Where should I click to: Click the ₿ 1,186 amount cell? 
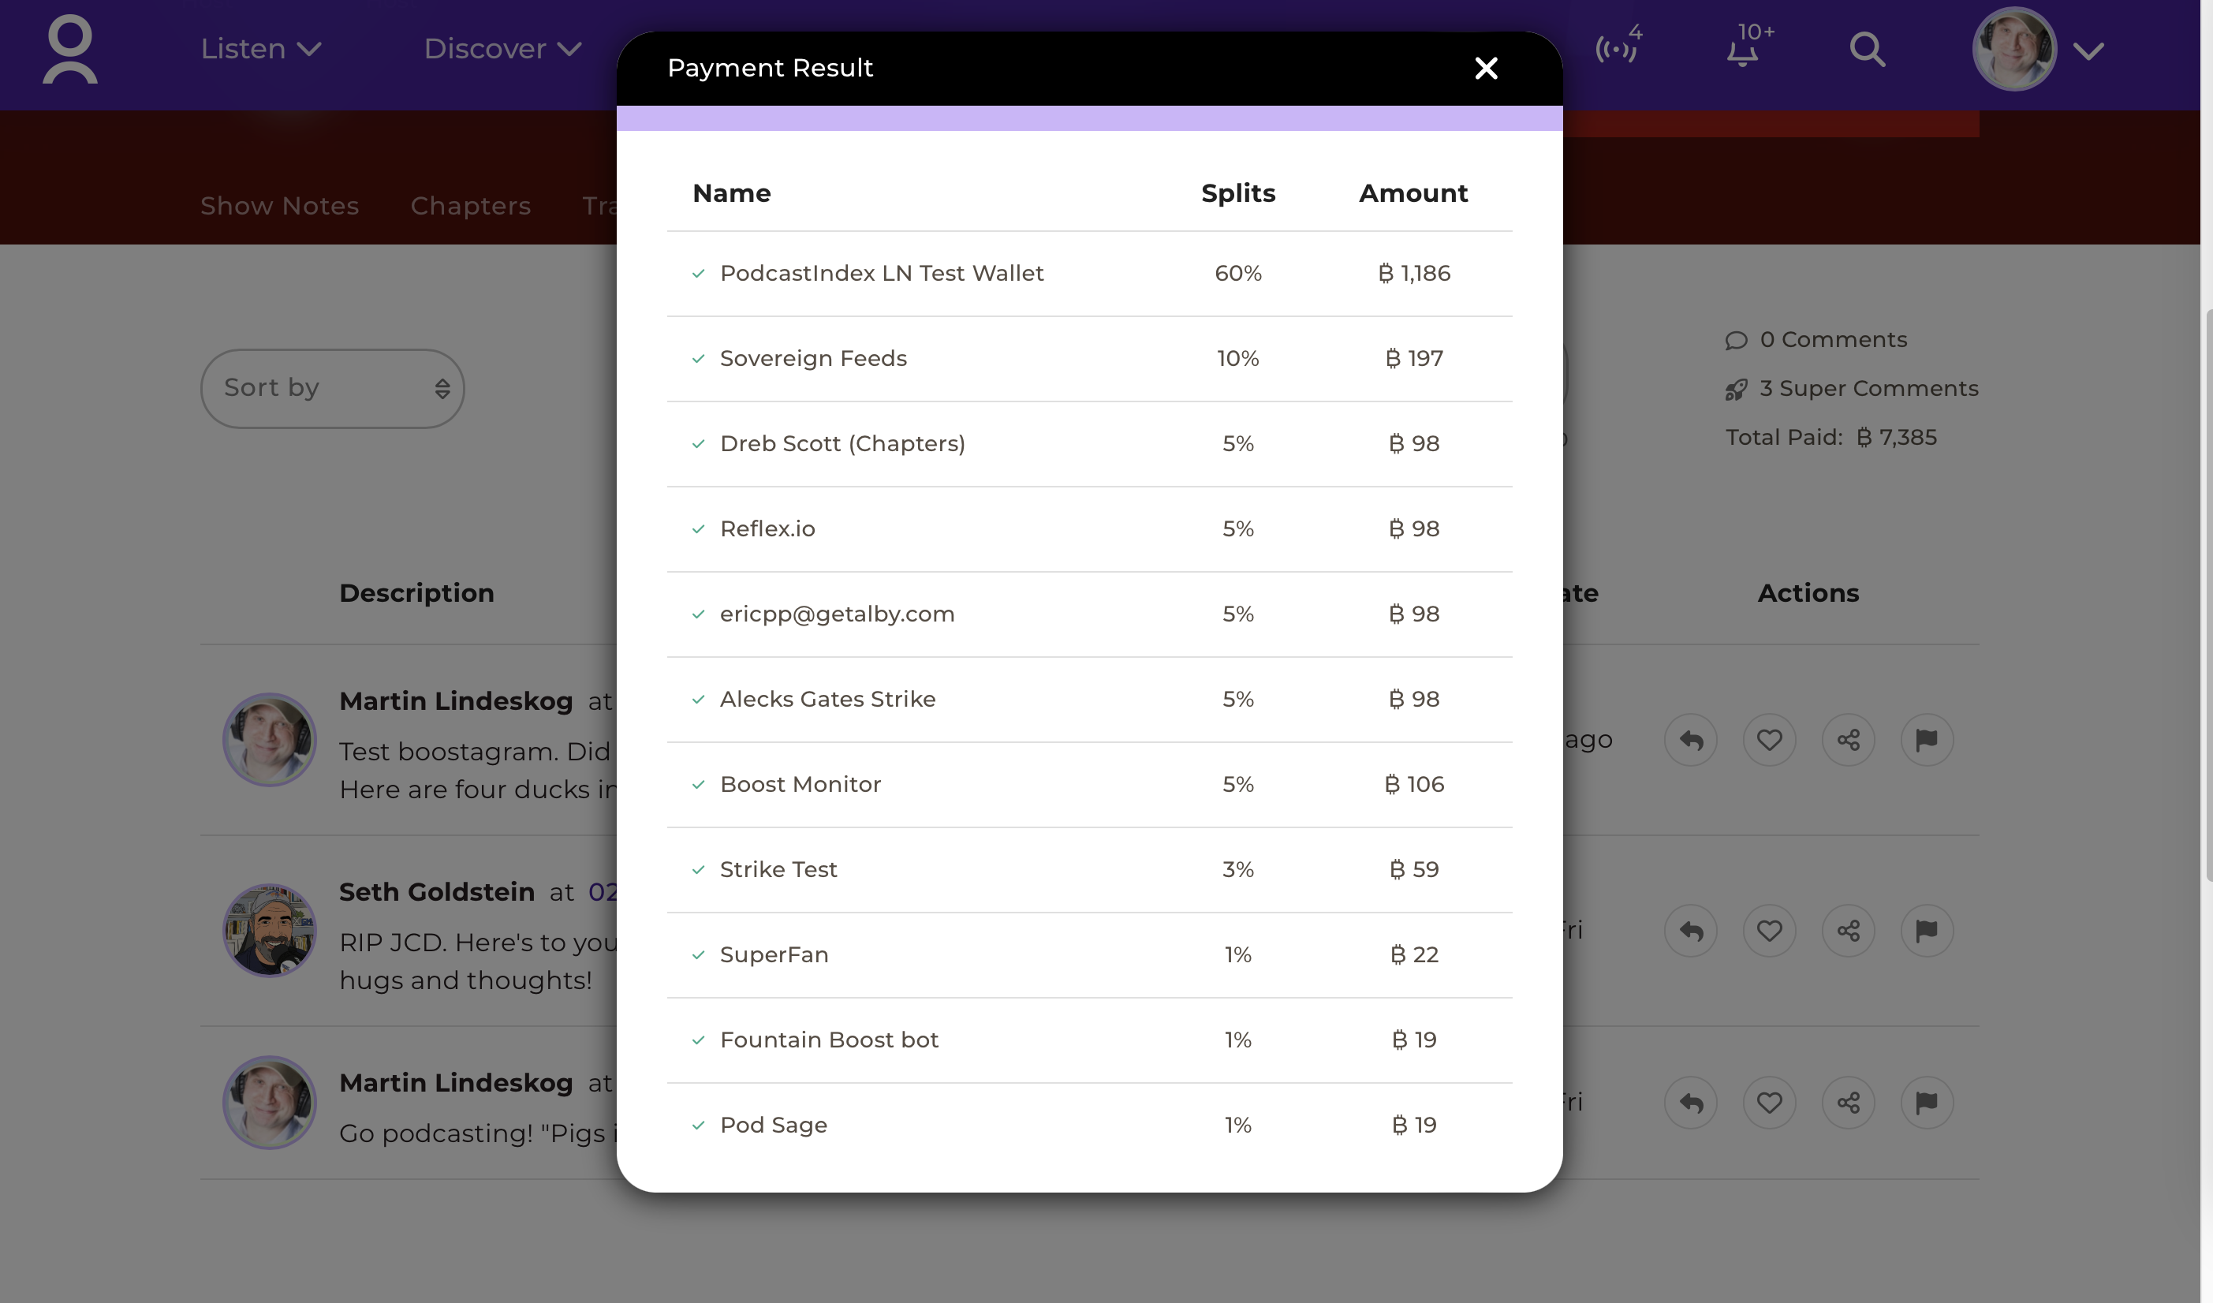pyautogui.click(x=1414, y=274)
